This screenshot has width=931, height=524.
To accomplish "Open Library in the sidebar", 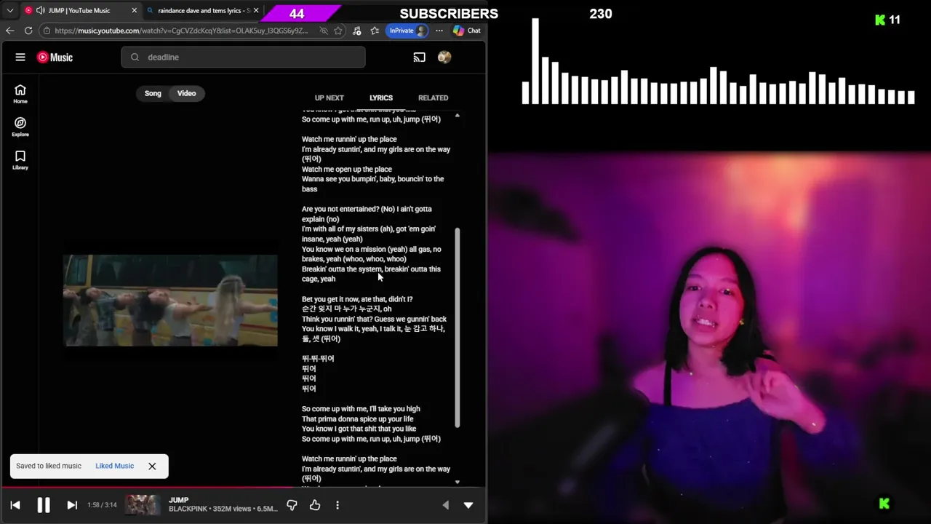I will [x=20, y=160].
